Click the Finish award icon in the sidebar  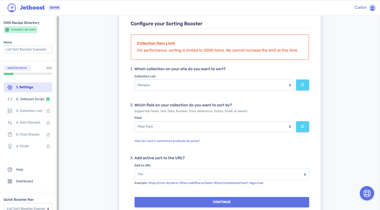(10, 146)
